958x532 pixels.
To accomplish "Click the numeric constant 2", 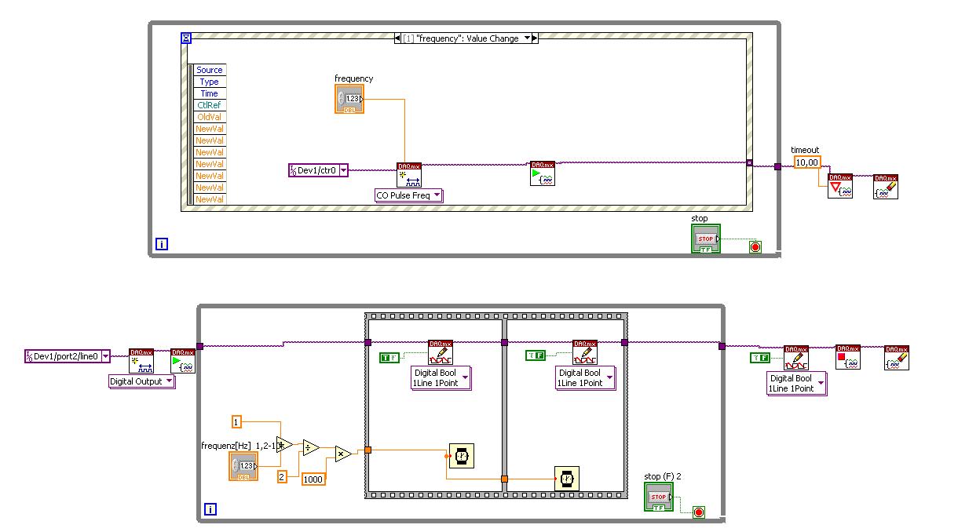I will pos(282,476).
